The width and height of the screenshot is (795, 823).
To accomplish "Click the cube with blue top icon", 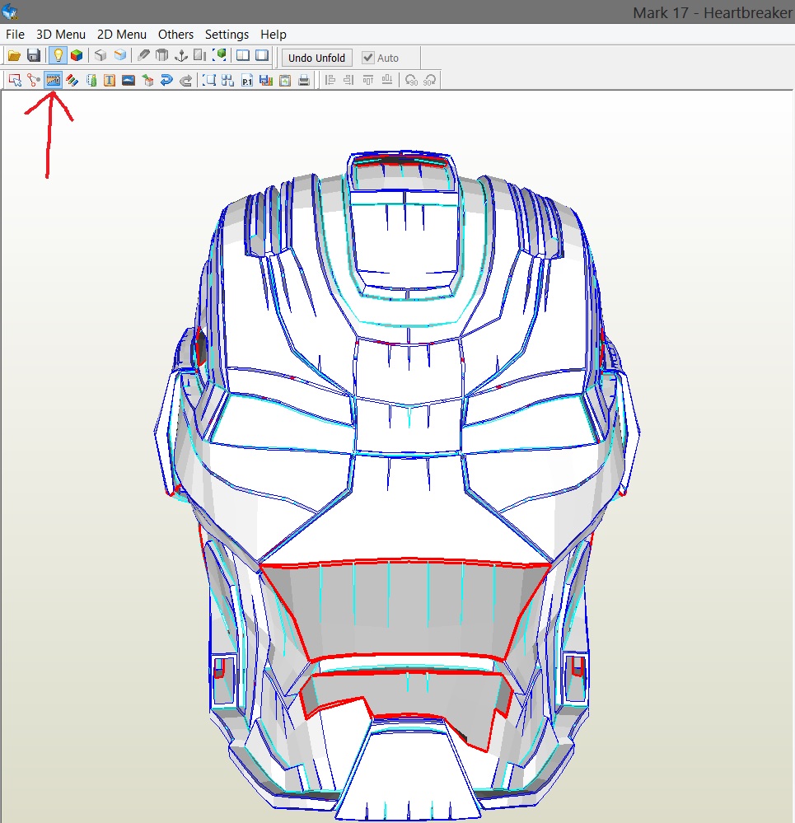I will point(120,55).
